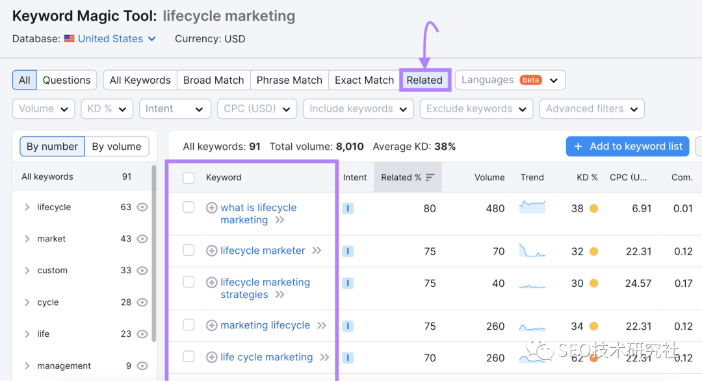Click the Intent badge for 'lifecycle marketing strategies'
The width and height of the screenshot is (702, 381).
pyautogui.click(x=348, y=283)
